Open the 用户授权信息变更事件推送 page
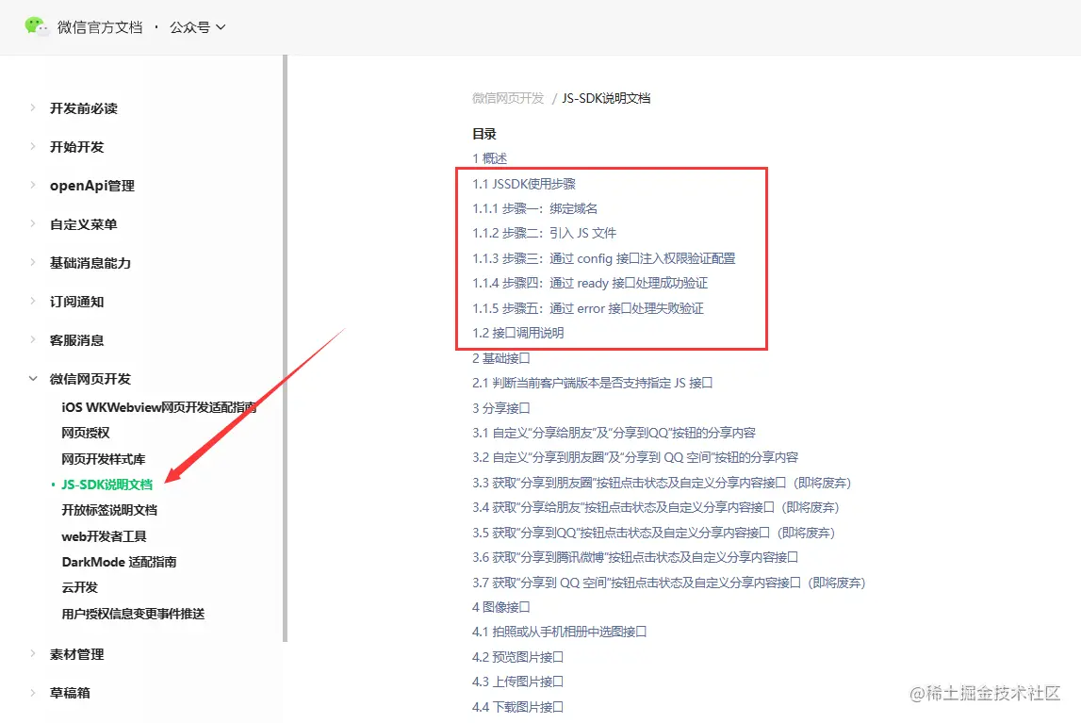The image size is (1081, 723). (133, 614)
